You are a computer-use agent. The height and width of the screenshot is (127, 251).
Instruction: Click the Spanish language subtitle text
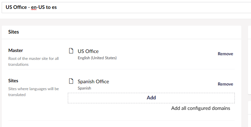pyautogui.click(x=84, y=88)
